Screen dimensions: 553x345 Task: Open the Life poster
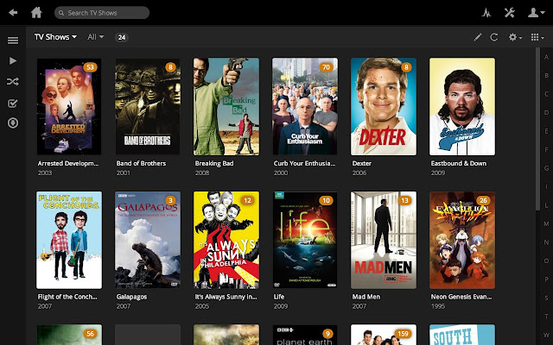pyautogui.click(x=305, y=240)
